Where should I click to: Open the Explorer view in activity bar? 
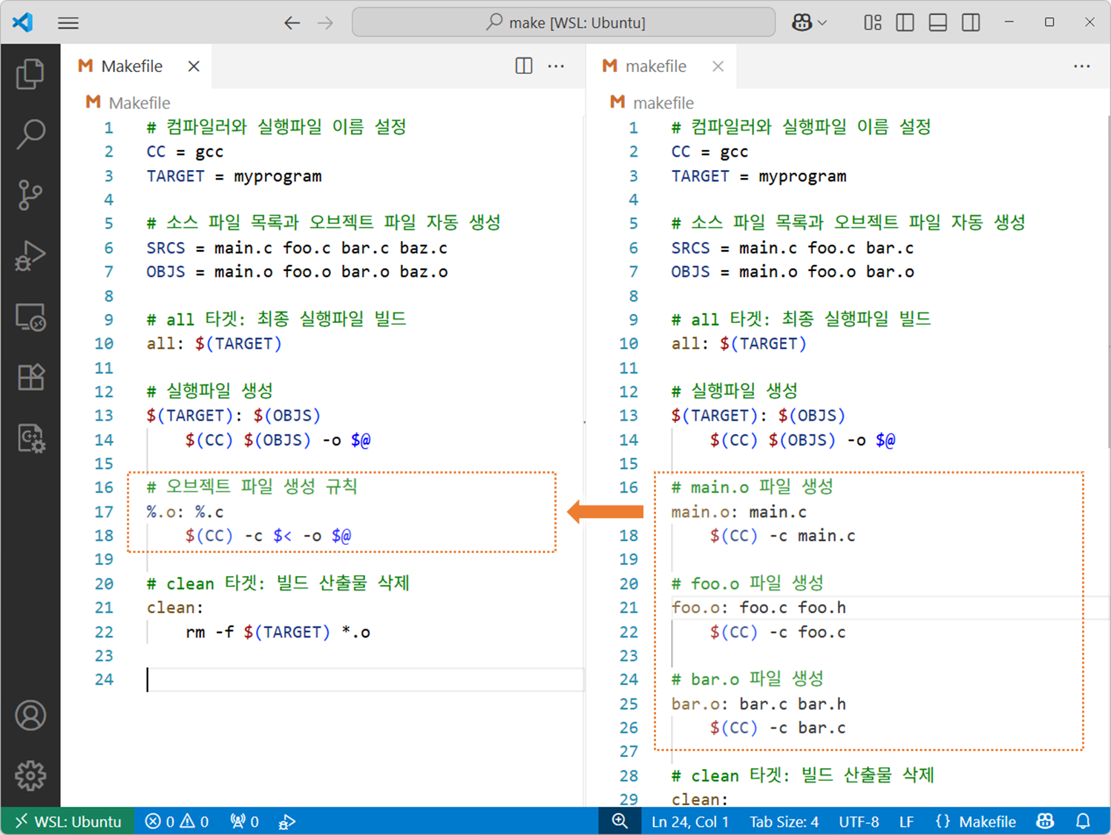(x=30, y=73)
